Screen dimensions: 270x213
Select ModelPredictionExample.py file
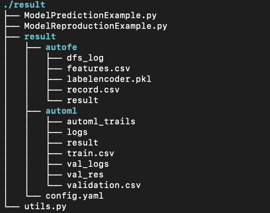pos(90,16)
